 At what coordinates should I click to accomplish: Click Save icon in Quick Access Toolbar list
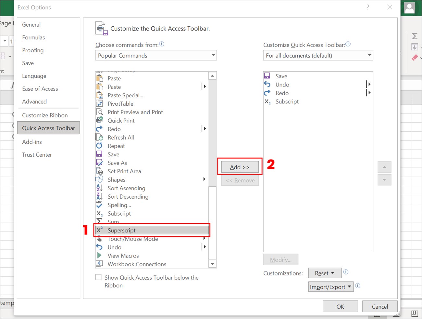tap(267, 76)
